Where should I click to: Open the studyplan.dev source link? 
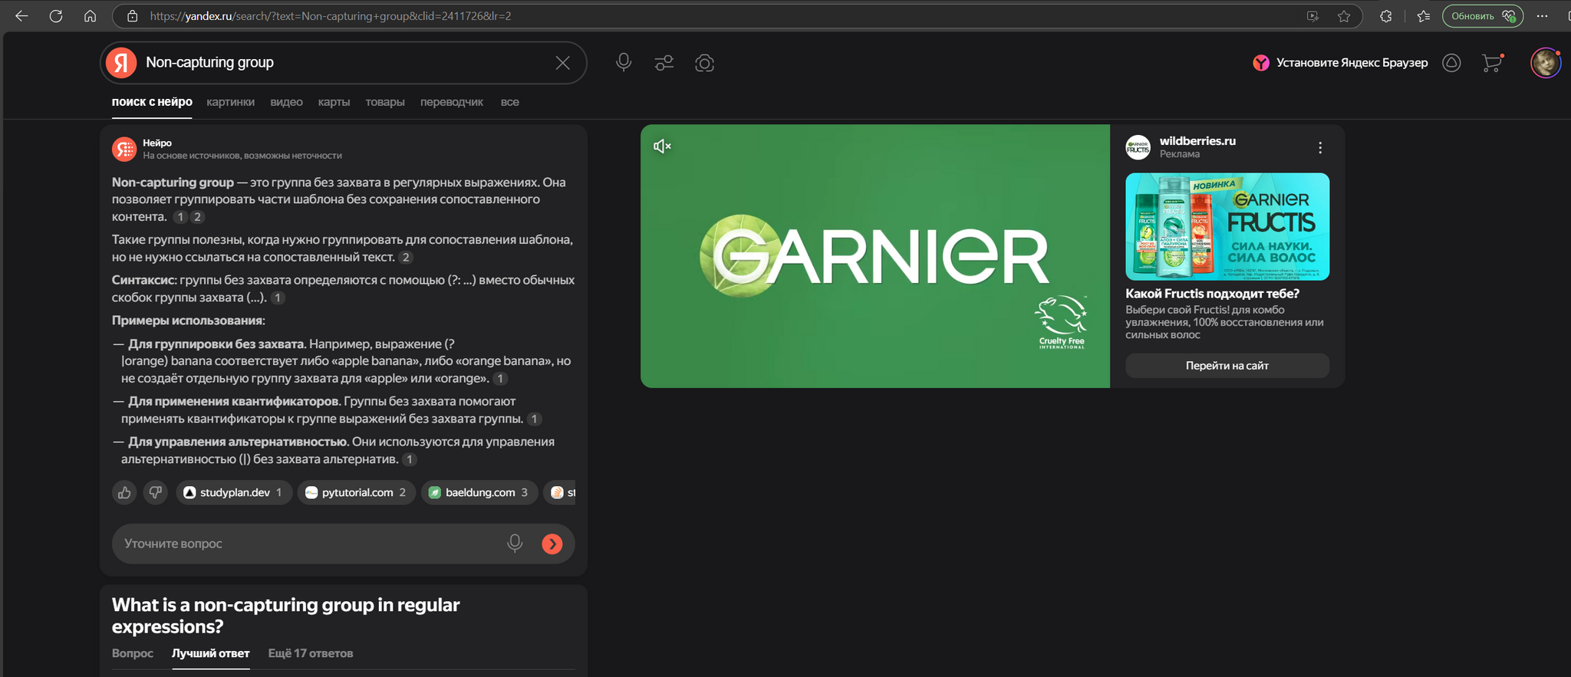pos(234,492)
